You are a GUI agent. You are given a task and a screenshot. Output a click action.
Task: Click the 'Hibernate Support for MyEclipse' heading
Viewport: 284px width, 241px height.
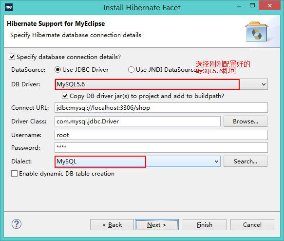56,23
